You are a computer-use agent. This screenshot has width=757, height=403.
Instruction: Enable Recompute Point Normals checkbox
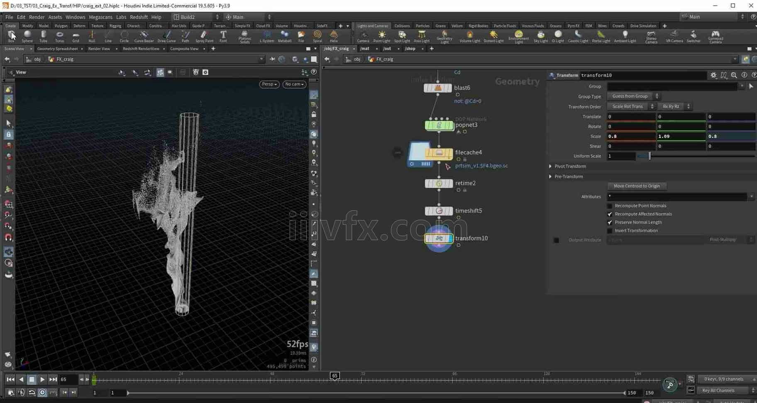click(610, 206)
